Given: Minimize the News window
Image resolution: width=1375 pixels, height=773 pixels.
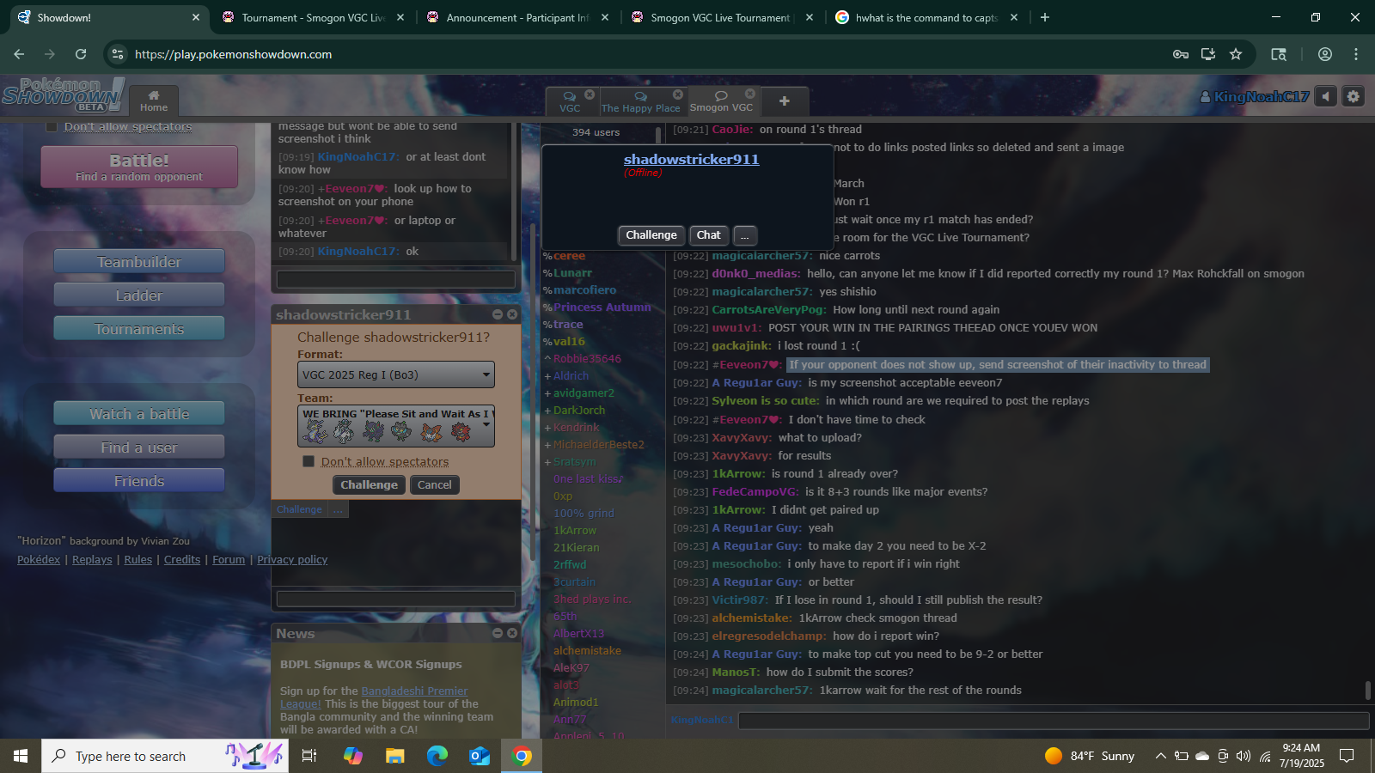Looking at the screenshot, I should pos(498,633).
